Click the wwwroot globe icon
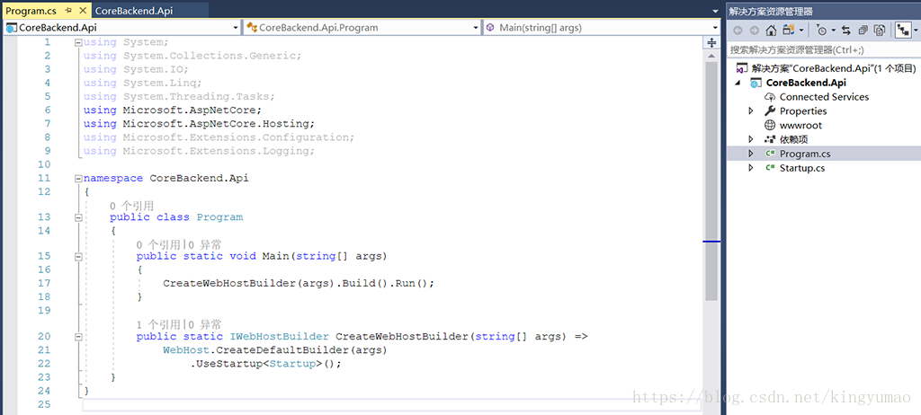The width and height of the screenshot is (921, 415). click(770, 125)
